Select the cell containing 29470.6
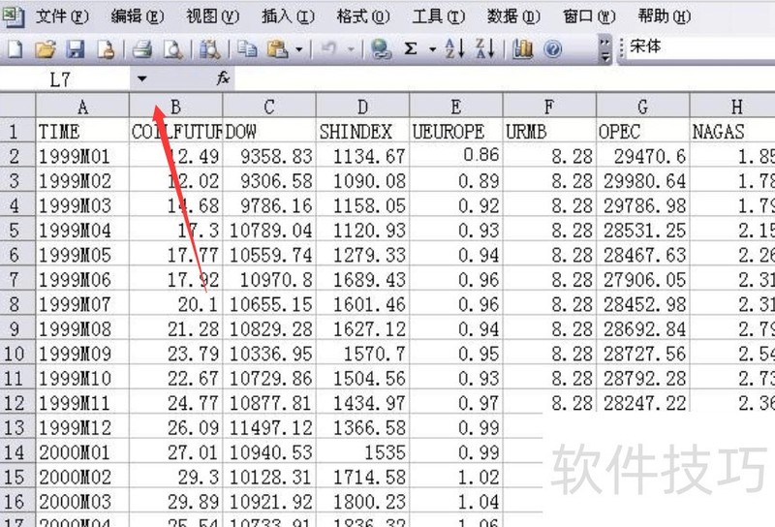 [643, 156]
